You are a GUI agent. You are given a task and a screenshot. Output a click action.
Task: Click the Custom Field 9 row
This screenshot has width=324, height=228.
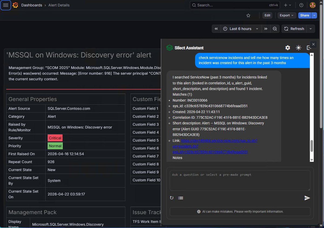146,172
